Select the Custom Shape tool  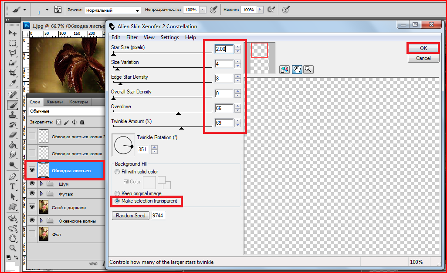(13, 206)
